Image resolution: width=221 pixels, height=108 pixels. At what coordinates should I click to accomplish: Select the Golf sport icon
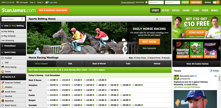(x=2, y=62)
